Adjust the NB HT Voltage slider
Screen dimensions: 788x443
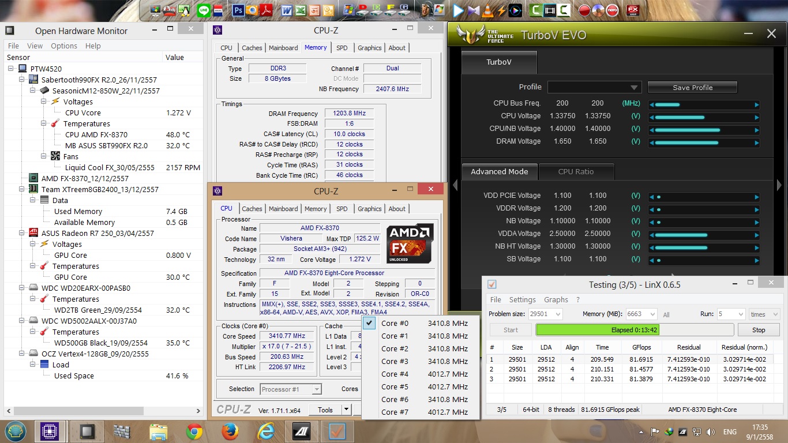tap(704, 247)
